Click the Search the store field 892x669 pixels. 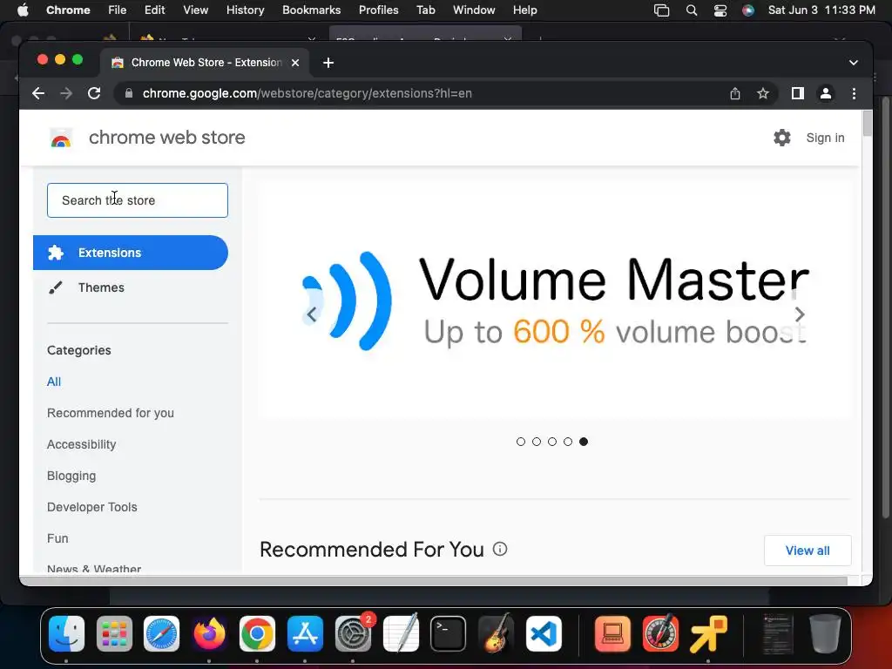tap(138, 200)
